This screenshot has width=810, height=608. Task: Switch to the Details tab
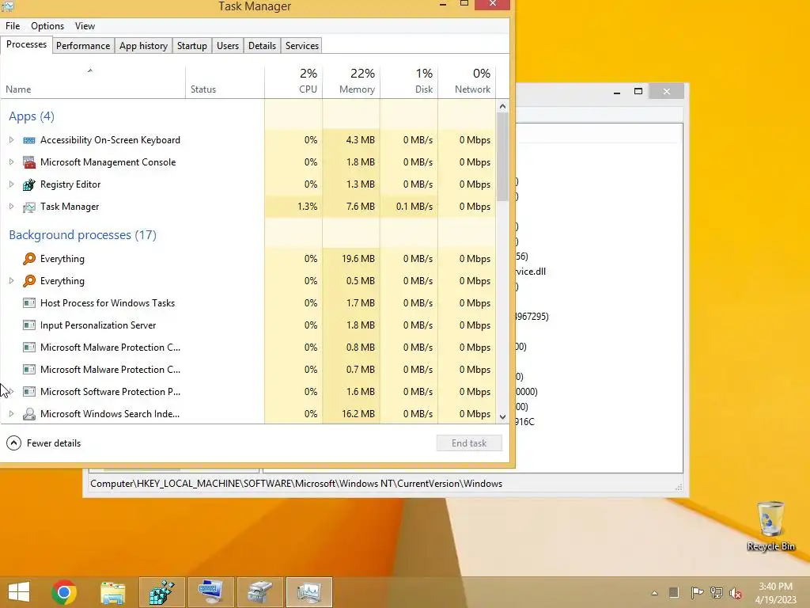pyautogui.click(x=262, y=45)
